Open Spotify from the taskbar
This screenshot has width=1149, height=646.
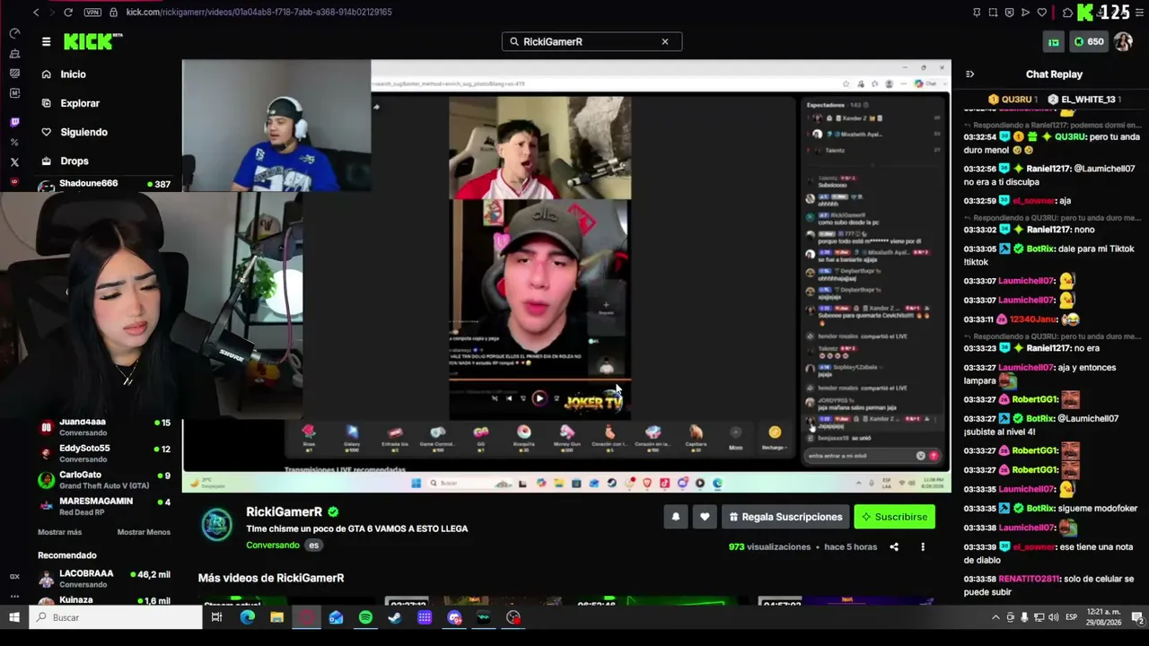pos(365,617)
